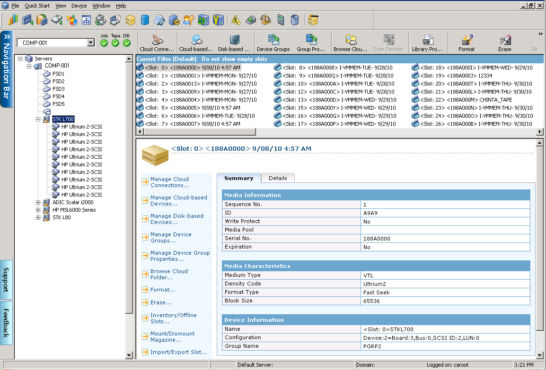Click the Job status green check indicator
546x370 pixels.
pos(104,43)
